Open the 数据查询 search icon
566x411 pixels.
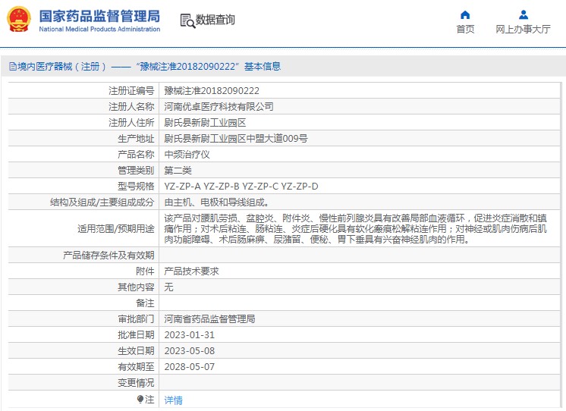click(x=187, y=21)
